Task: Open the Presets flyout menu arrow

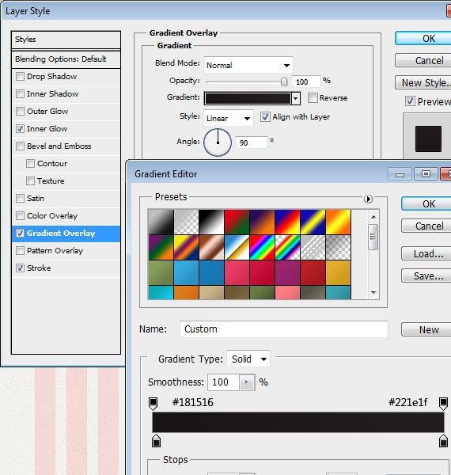Action: click(x=368, y=199)
